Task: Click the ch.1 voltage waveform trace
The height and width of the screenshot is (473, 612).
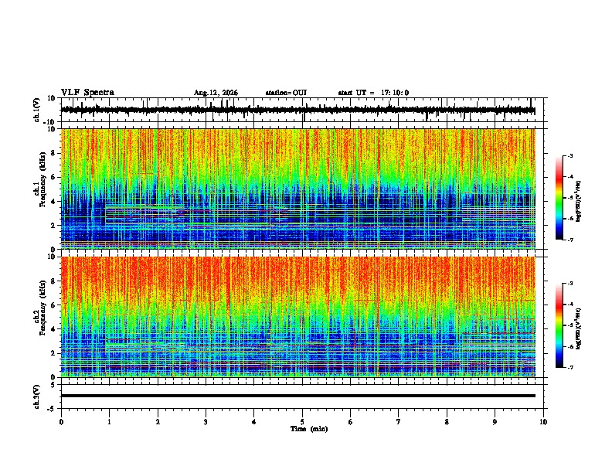Action: pos(298,110)
